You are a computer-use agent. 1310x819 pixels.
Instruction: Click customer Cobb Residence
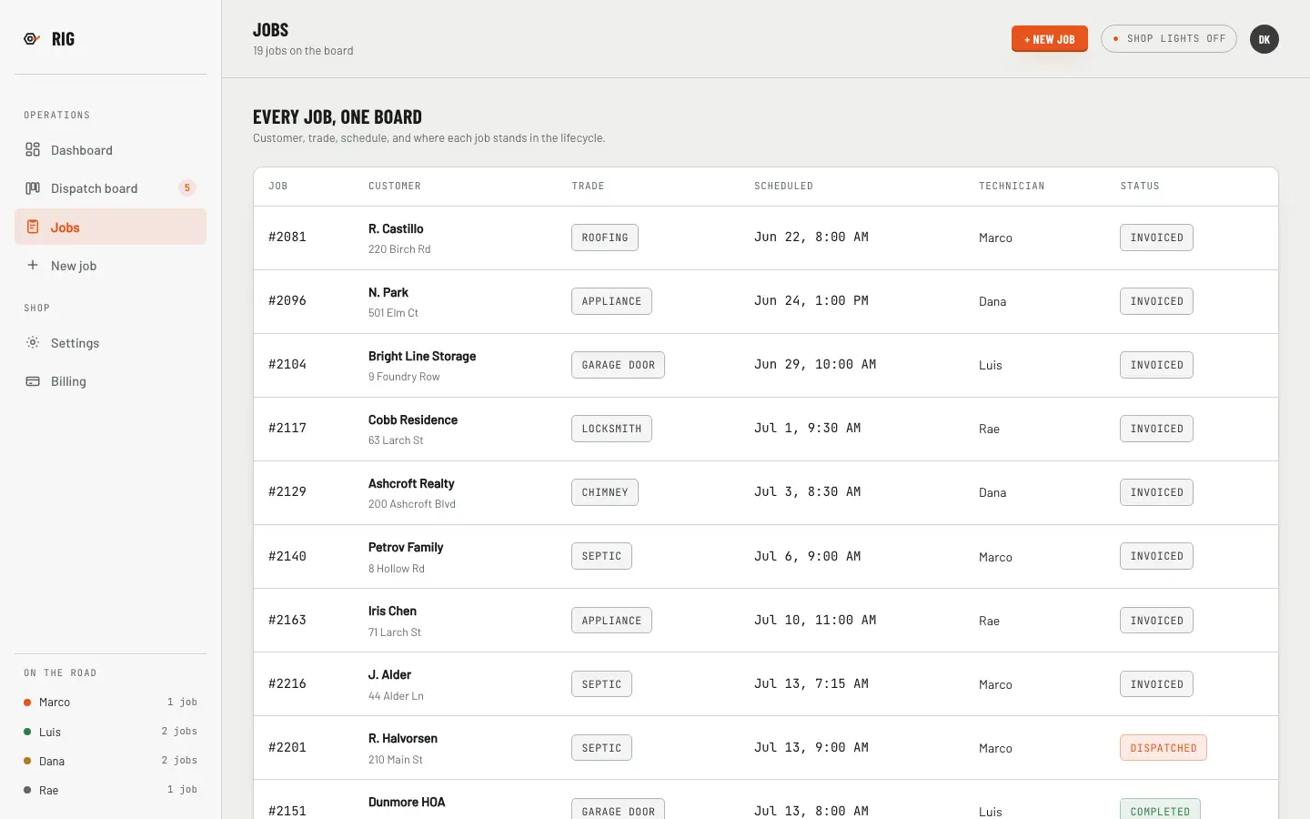pos(413,420)
